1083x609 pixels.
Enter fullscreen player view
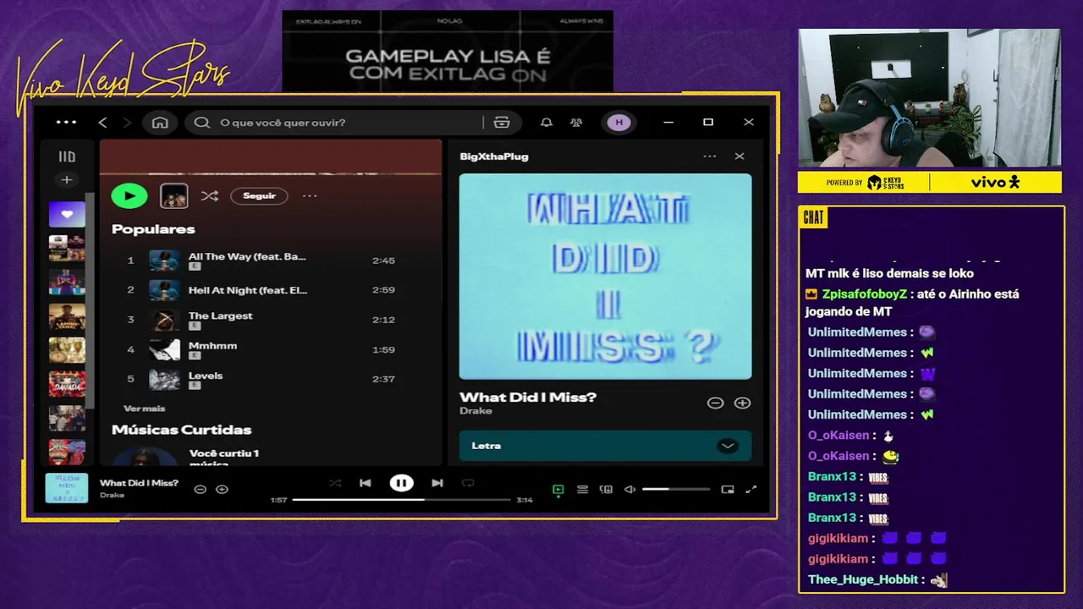pos(750,489)
